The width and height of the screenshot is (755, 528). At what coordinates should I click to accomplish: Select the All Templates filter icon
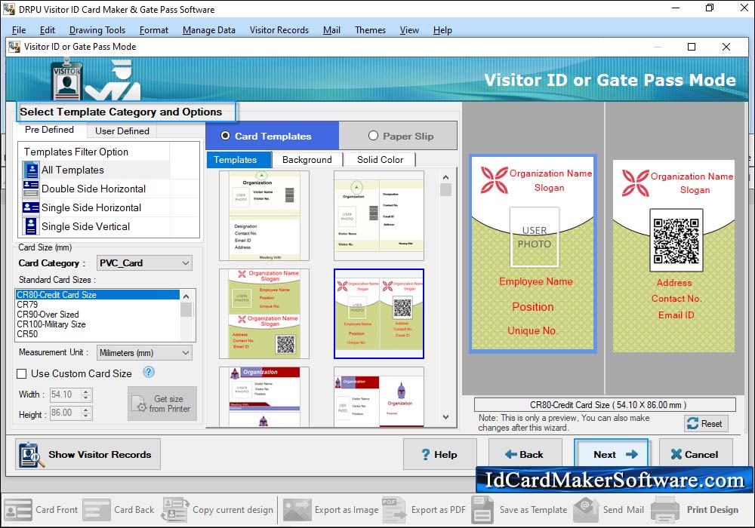click(31, 170)
